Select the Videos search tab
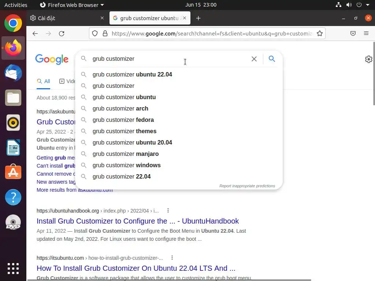Image resolution: width=375 pixels, height=281 pixels. pyautogui.click(x=67, y=81)
